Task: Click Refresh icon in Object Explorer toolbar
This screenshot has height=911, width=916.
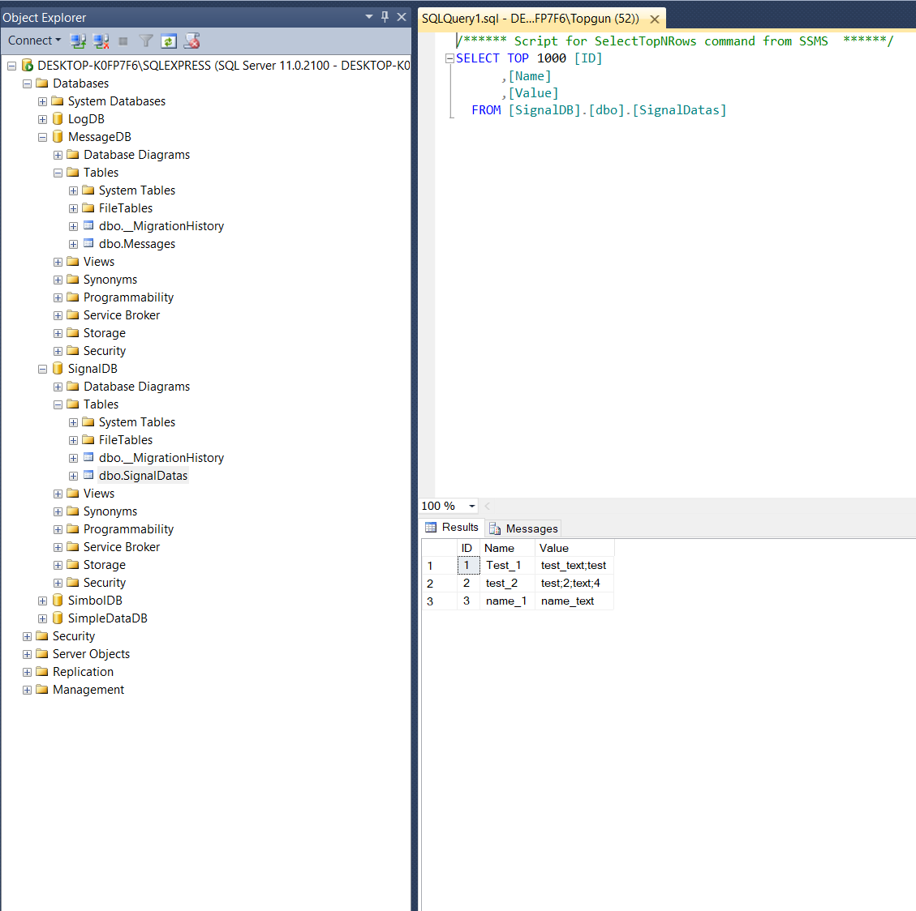Action: pyautogui.click(x=168, y=41)
